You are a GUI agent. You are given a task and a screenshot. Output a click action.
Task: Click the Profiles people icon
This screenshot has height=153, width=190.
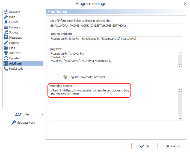[x=17, y=114]
